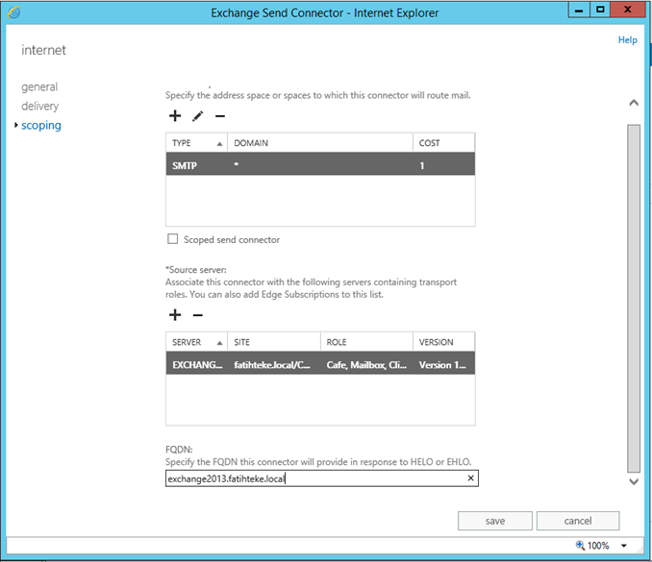Click the 100% zoom level text

[598, 546]
